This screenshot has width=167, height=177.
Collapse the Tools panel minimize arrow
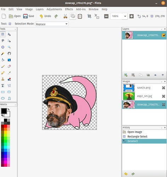pyautogui.click(x=15, y=29)
